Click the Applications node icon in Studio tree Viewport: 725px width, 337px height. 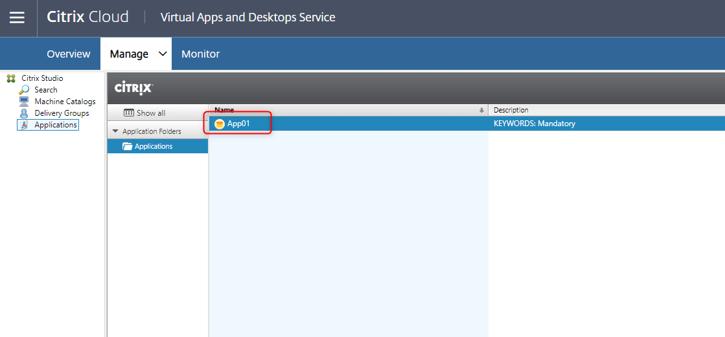tap(24, 125)
